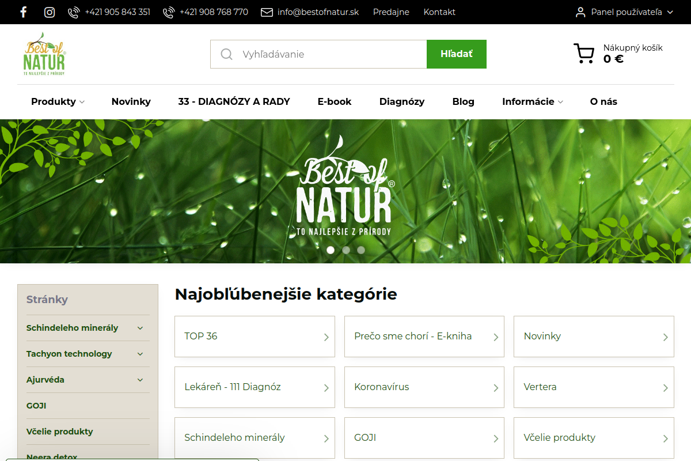The image size is (691, 461).
Task: Call number +421 905 843 351
Action: pos(117,12)
